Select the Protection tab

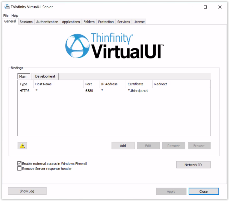coord(106,22)
